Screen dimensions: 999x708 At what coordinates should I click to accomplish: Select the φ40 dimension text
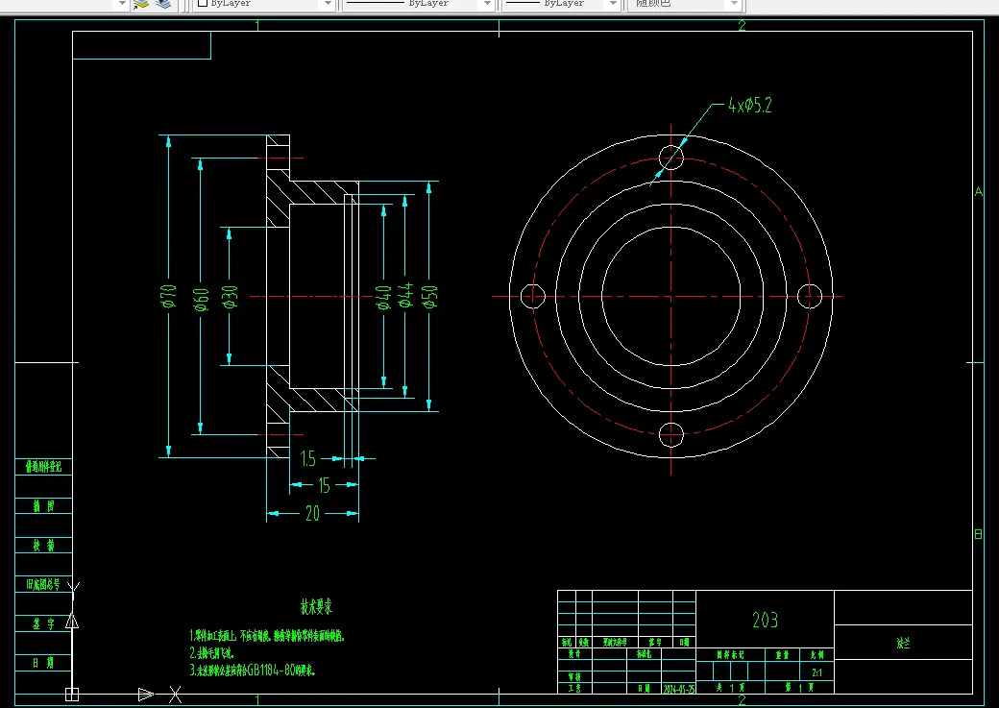click(383, 297)
